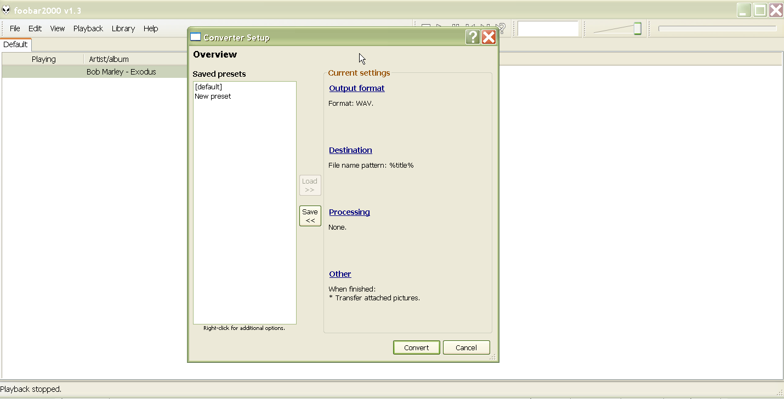Click the Converter Setup help question-mark icon
Viewport: 784px width, 399px height.
[x=473, y=37]
